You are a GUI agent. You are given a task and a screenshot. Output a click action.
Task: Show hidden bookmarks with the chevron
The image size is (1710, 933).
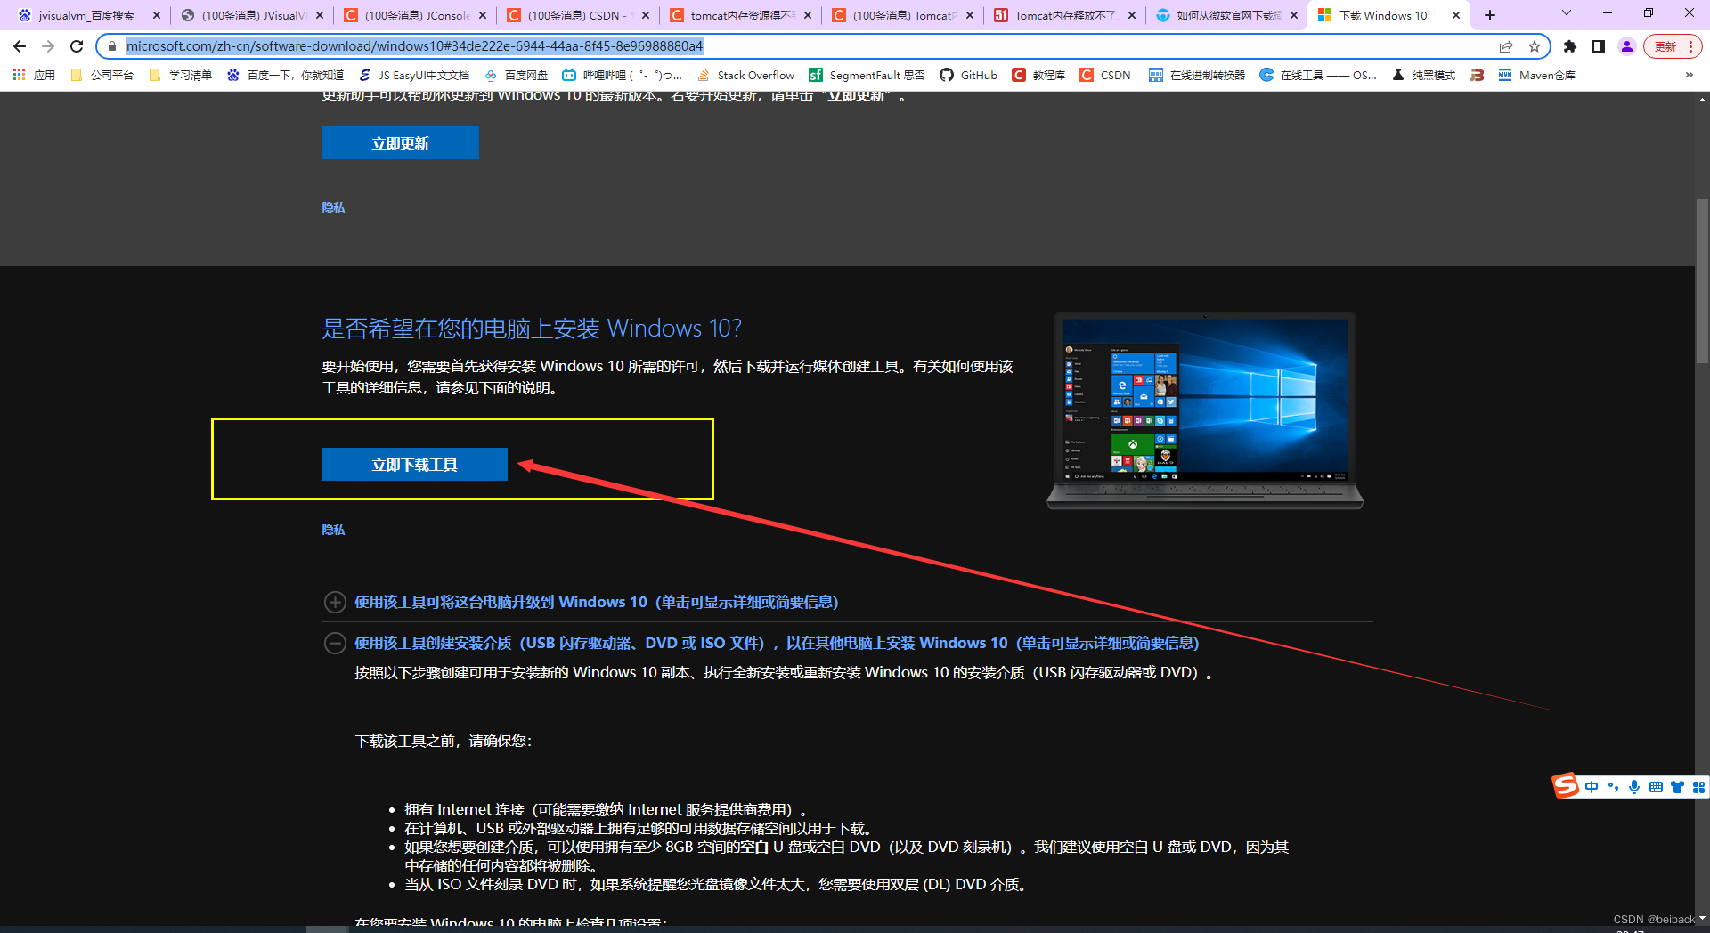pos(1690,75)
